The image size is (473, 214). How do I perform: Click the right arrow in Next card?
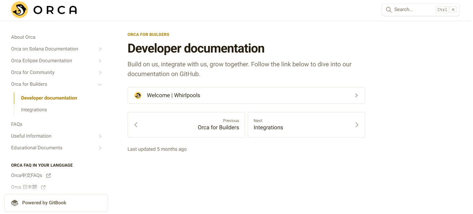pyautogui.click(x=357, y=125)
